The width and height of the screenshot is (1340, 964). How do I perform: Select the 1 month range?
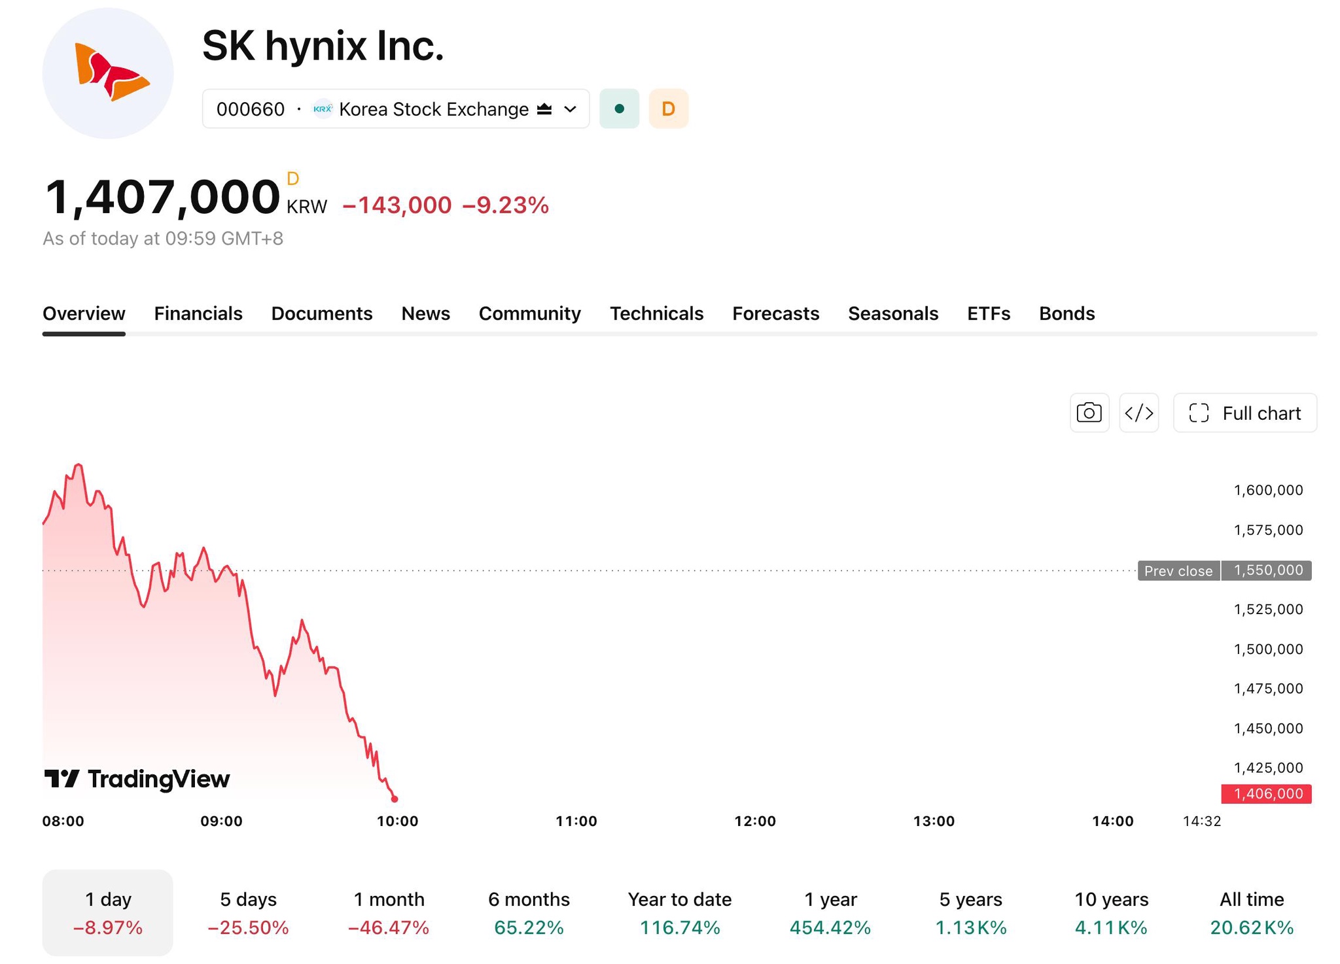(x=389, y=912)
